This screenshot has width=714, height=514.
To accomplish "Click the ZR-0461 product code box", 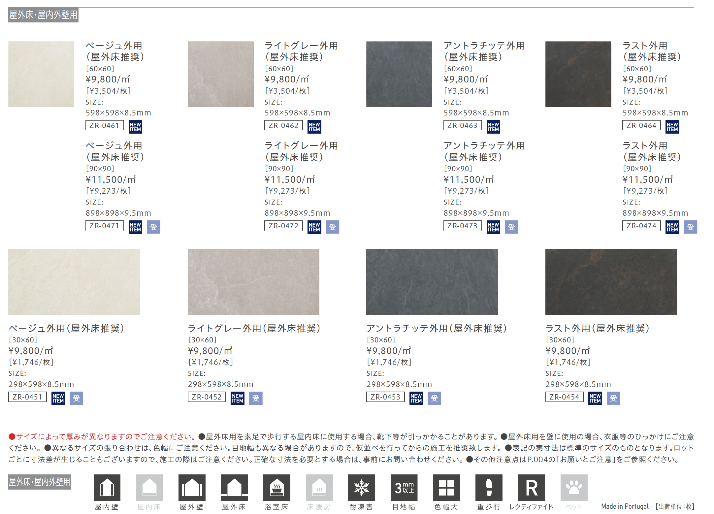I will tap(105, 125).
